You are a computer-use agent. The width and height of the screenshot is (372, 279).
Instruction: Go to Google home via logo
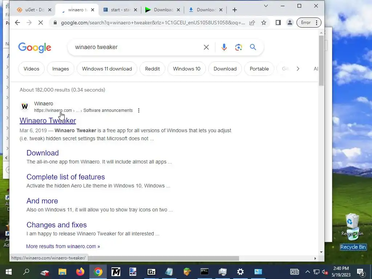(35, 48)
